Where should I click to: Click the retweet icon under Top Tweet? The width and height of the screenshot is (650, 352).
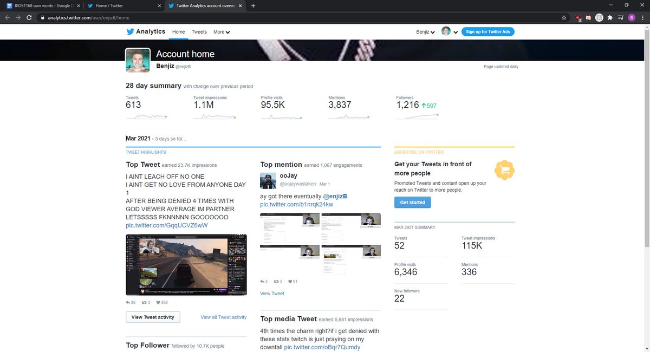[144, 303]
